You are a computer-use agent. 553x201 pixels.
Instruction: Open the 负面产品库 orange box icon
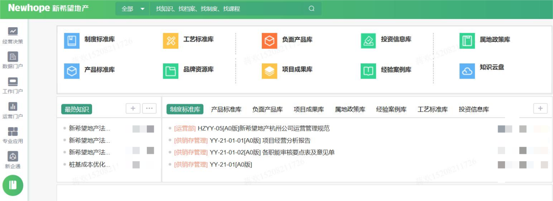(270, 41)
